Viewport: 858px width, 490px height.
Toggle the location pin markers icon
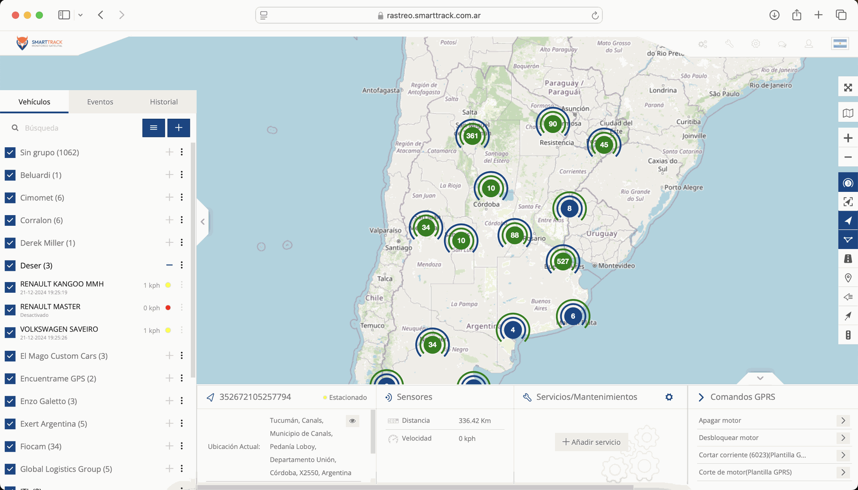(848, 278)
